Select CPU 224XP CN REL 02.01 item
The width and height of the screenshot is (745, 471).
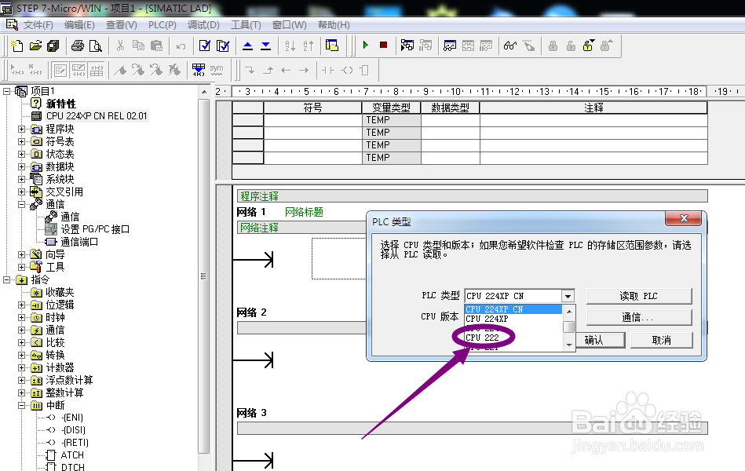point(97,116)
